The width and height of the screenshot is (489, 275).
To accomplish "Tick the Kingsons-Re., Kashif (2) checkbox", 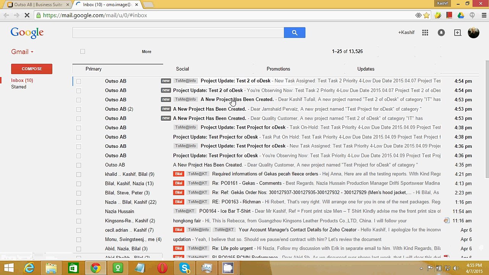I will 79,221.
